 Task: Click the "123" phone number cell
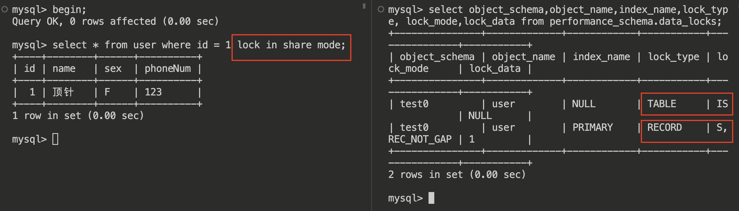click(153, 92)
